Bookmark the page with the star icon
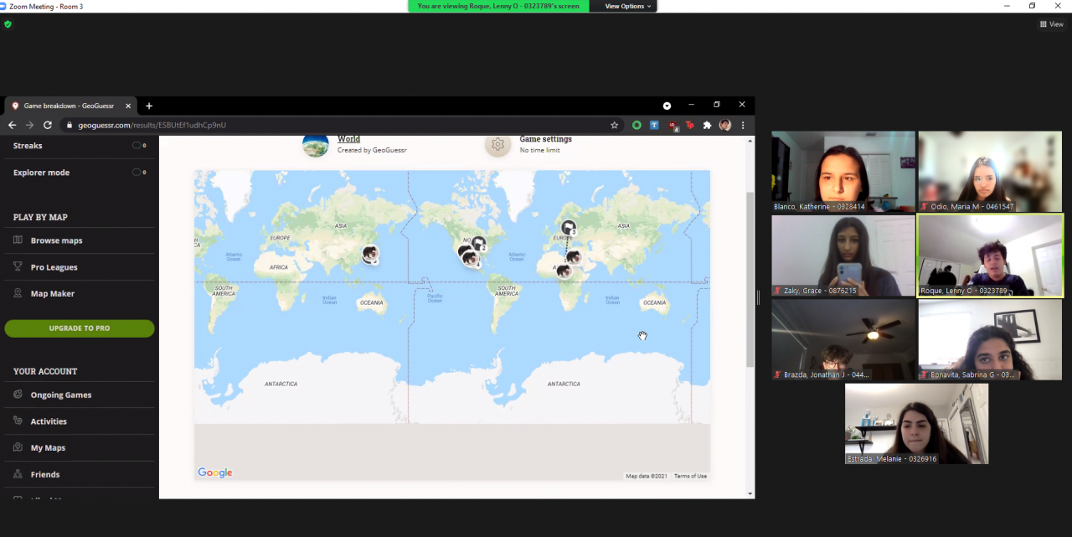1072x537 pixels. pos(614,125)
